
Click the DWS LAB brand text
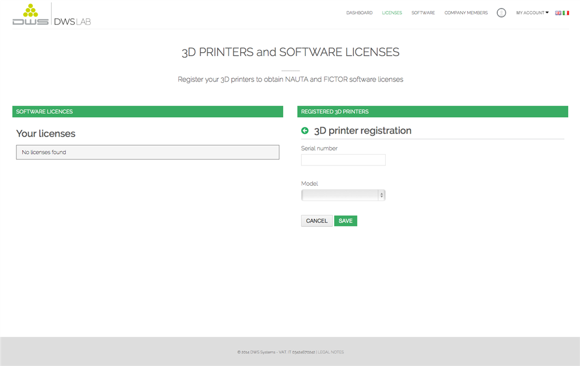[72, 22]
